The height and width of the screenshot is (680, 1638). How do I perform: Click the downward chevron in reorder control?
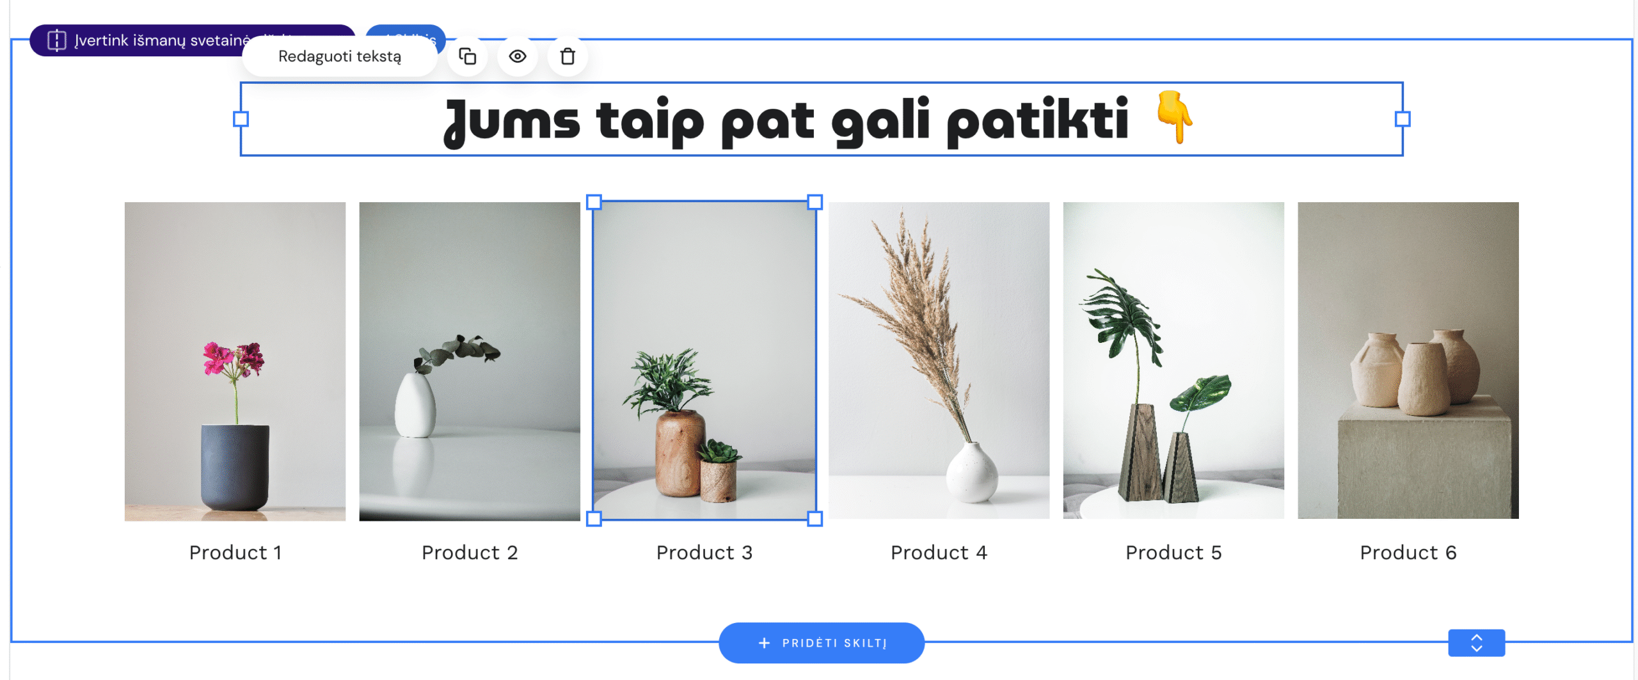click(x=1477, y=647)
